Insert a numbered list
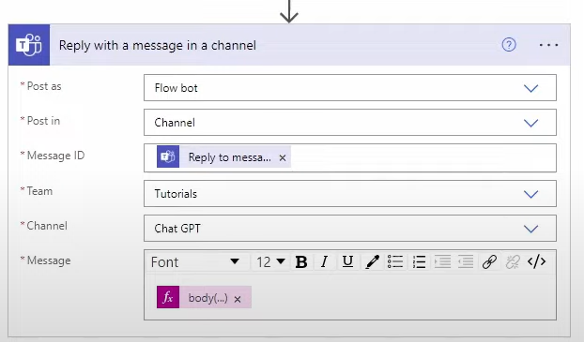Screen dimensions: 584x342 pos(419,262)
